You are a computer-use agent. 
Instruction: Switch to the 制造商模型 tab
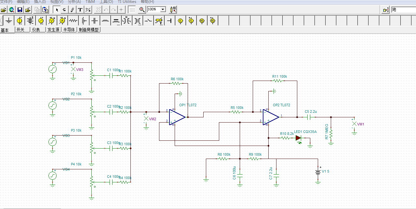click(x=89, y=30)
